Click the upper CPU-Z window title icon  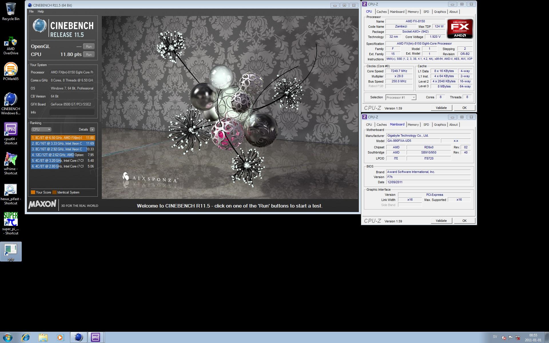[x=365, y=4]
